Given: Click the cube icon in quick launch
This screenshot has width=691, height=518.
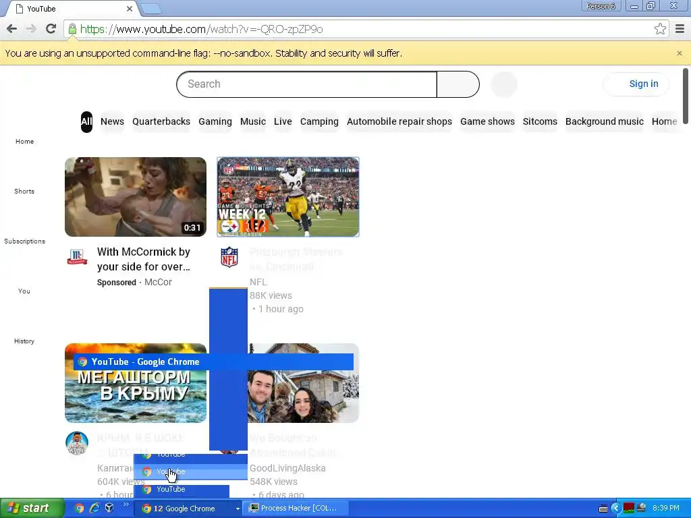Looking at the screenshot, I should click(x=109, y=509).
